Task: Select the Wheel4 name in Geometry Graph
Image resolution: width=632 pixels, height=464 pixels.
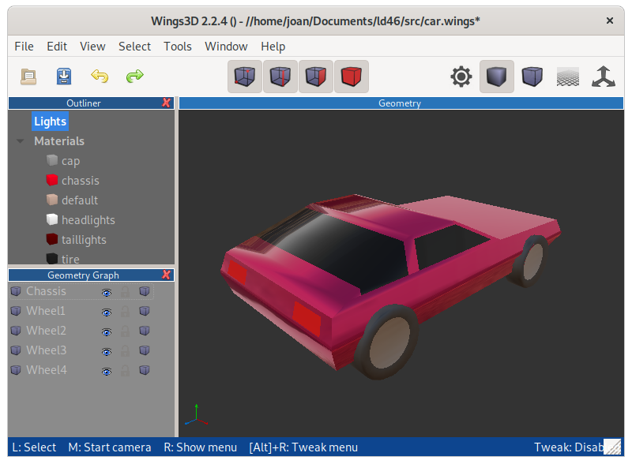Action: pyautogui.click(x=47, y=370)
